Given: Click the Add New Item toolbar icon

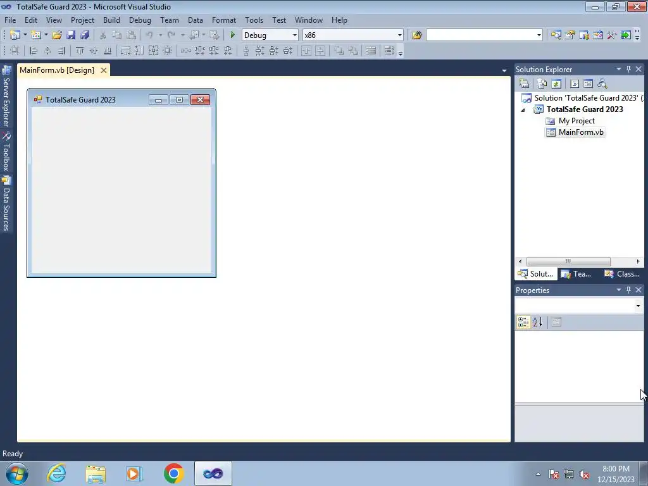Looking at the screenshot, I should (x=36, y=35).
